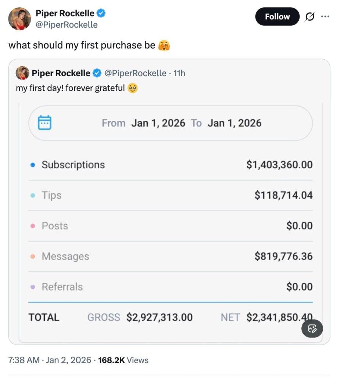
Task: Click the main profile avatar photo
Action: (19, 18)
